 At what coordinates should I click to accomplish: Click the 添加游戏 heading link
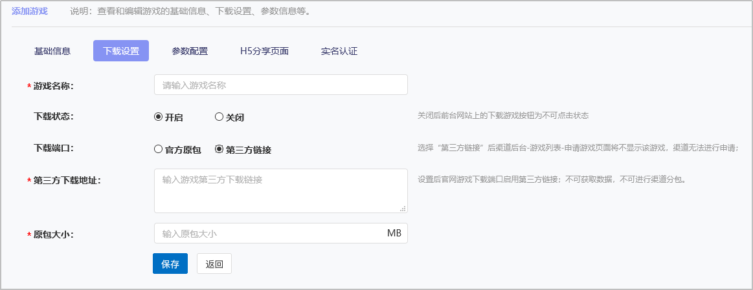(30, 11)
